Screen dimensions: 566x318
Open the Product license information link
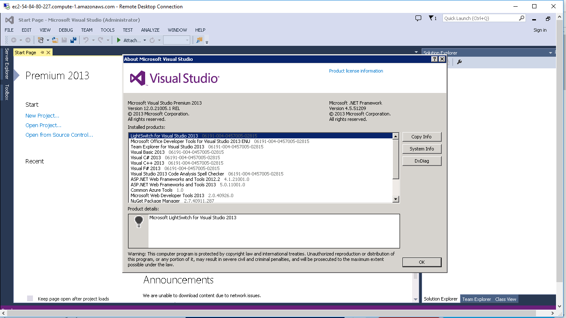[356, 71]
